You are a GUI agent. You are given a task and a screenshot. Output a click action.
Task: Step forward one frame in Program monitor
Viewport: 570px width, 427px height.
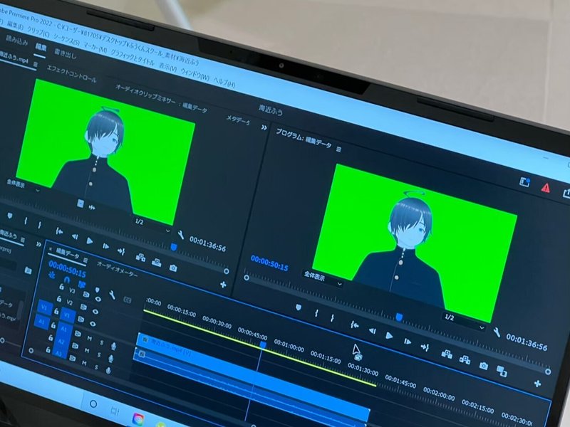tap(408, 342)
